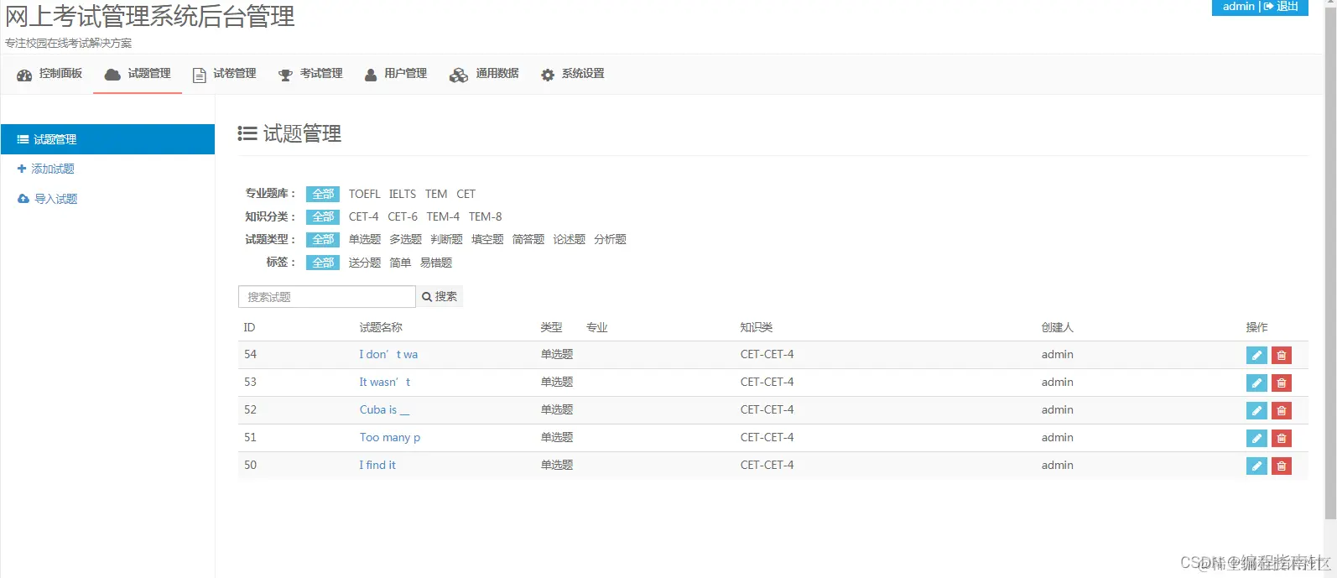Filter knowledge category by TEM-4
This screenshot has width=1337, height=578.
click(443, 216)
